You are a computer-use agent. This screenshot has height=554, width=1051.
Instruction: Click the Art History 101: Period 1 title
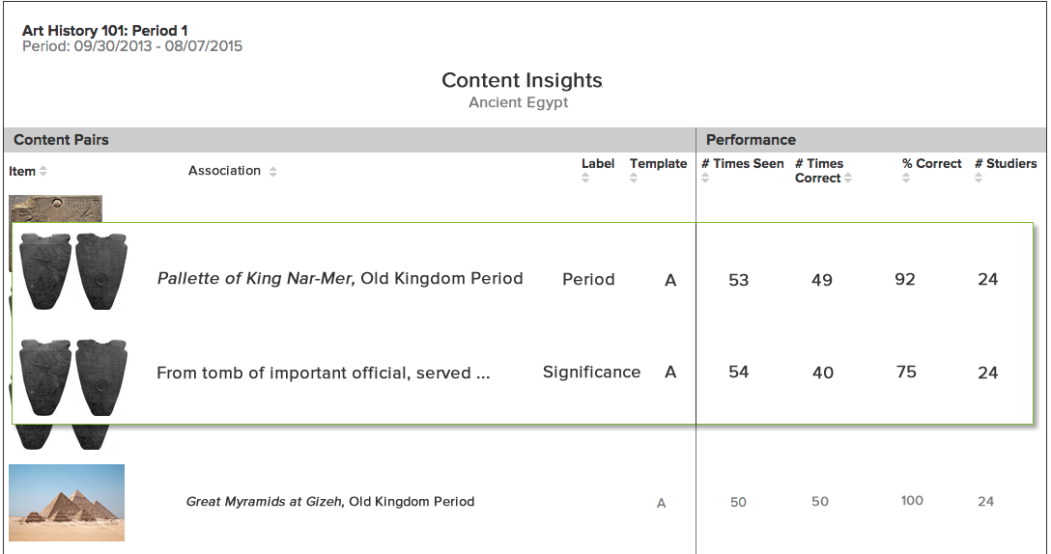pos(104,31)
